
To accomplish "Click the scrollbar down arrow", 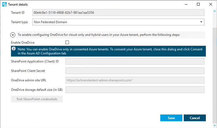I will (x=215, y=126).
